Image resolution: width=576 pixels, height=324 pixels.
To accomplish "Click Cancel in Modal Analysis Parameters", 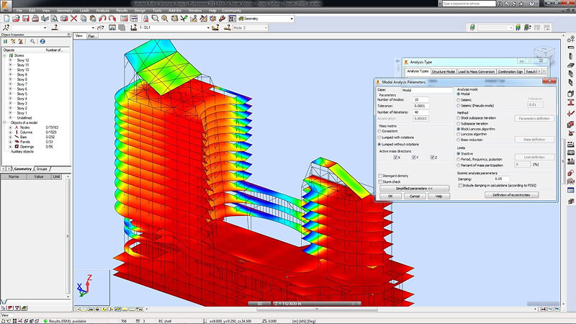I will point(415,196).
